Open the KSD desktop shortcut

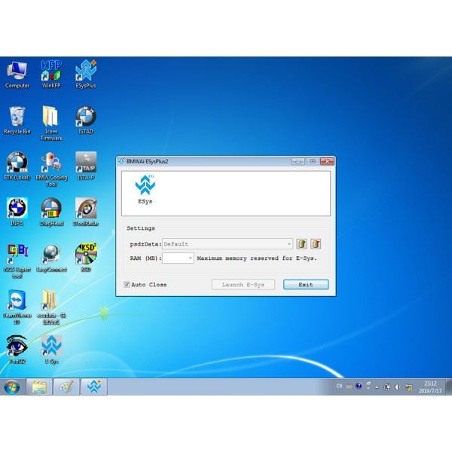[86, 258]
